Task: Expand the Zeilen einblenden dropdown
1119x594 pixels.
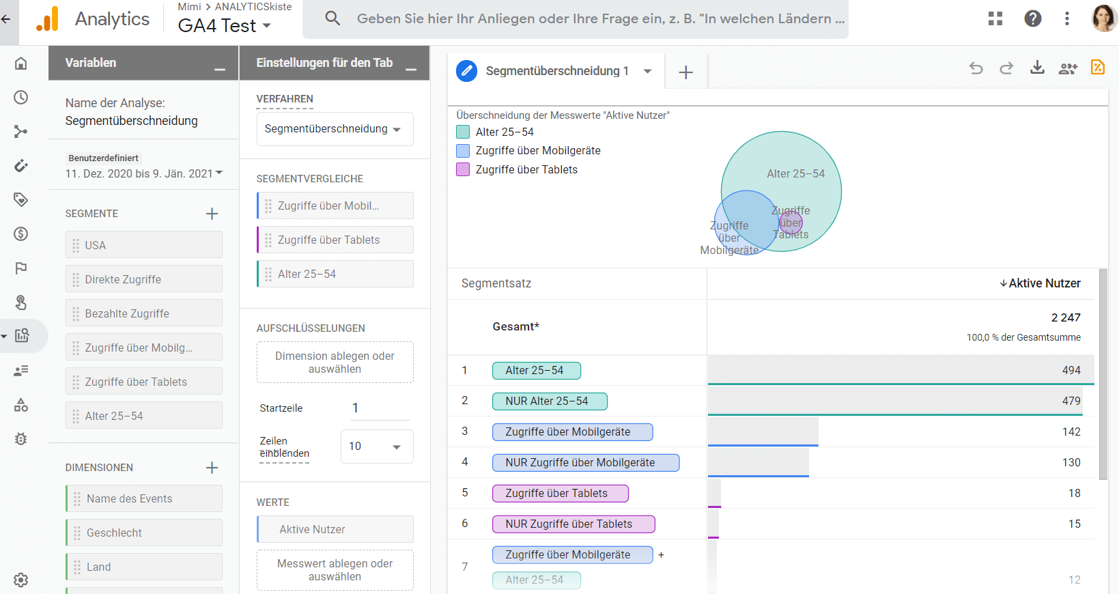Action: tap(376, 447)
